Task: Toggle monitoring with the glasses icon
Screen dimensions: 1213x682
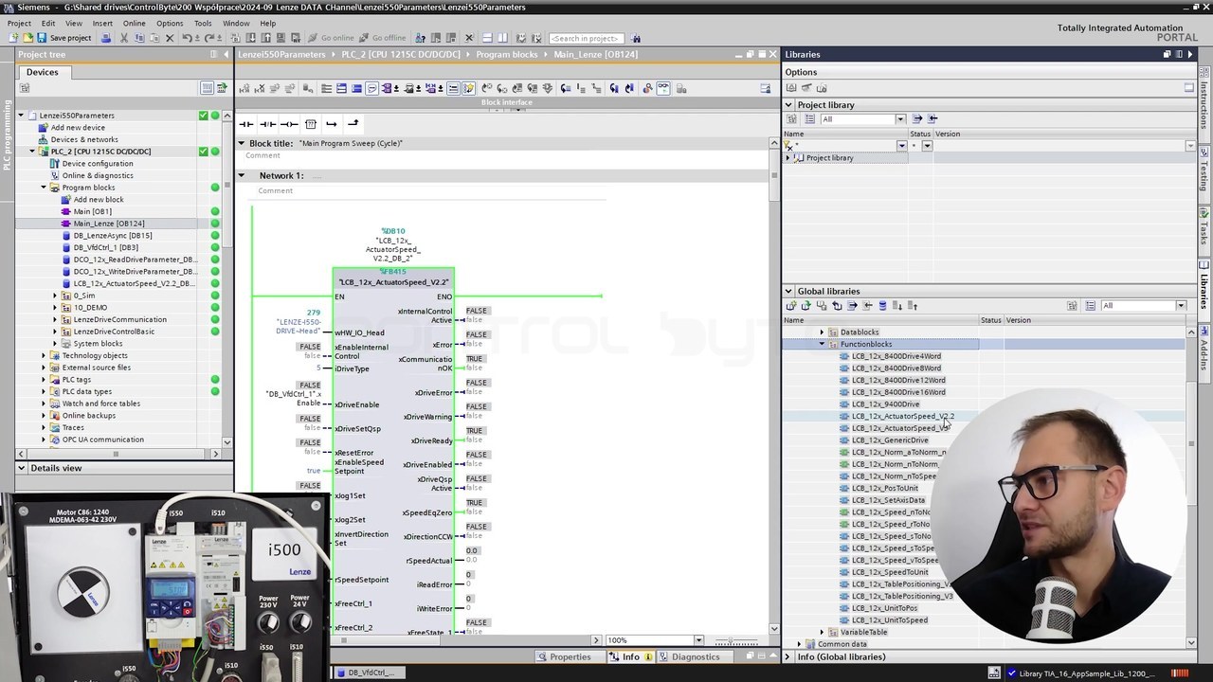Action: coord(663,88)
